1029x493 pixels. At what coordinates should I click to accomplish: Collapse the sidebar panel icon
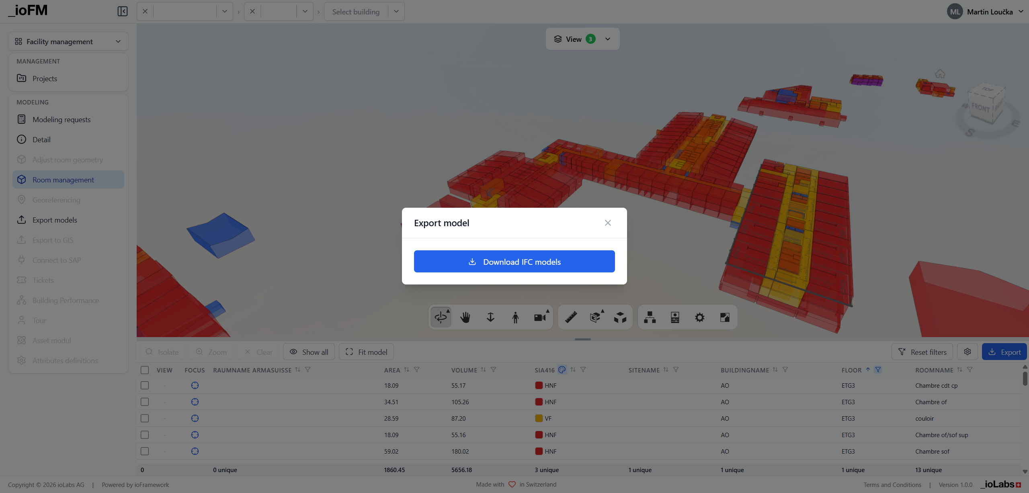[123, 11]
